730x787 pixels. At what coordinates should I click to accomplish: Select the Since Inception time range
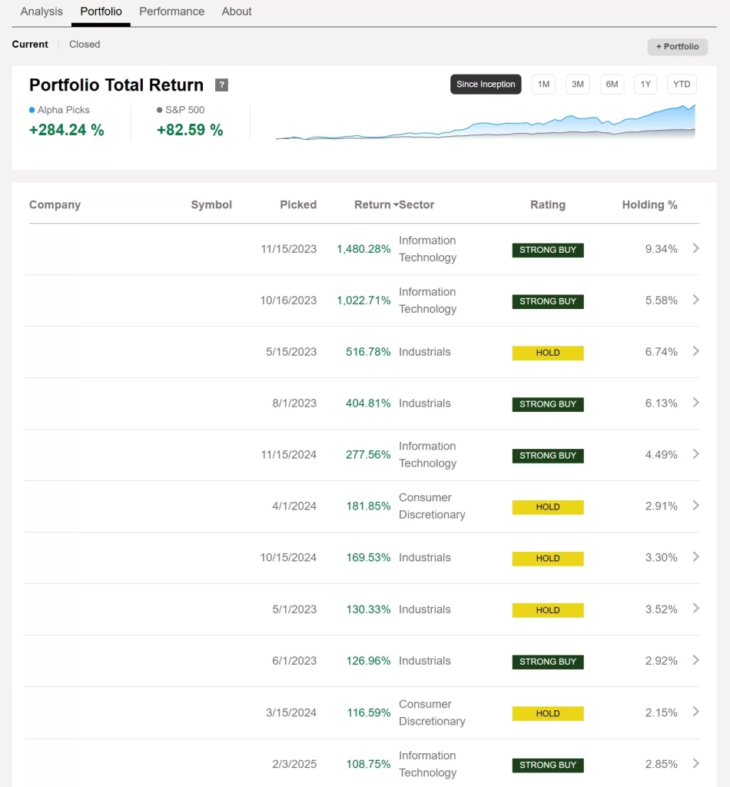click(486, 85)
